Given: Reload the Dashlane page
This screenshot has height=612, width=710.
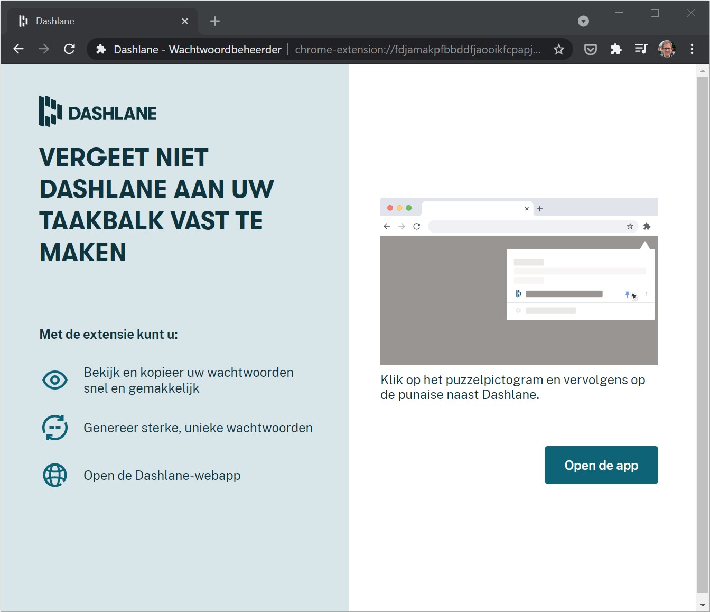Looking at the screenshot, I should coord(69,49).
